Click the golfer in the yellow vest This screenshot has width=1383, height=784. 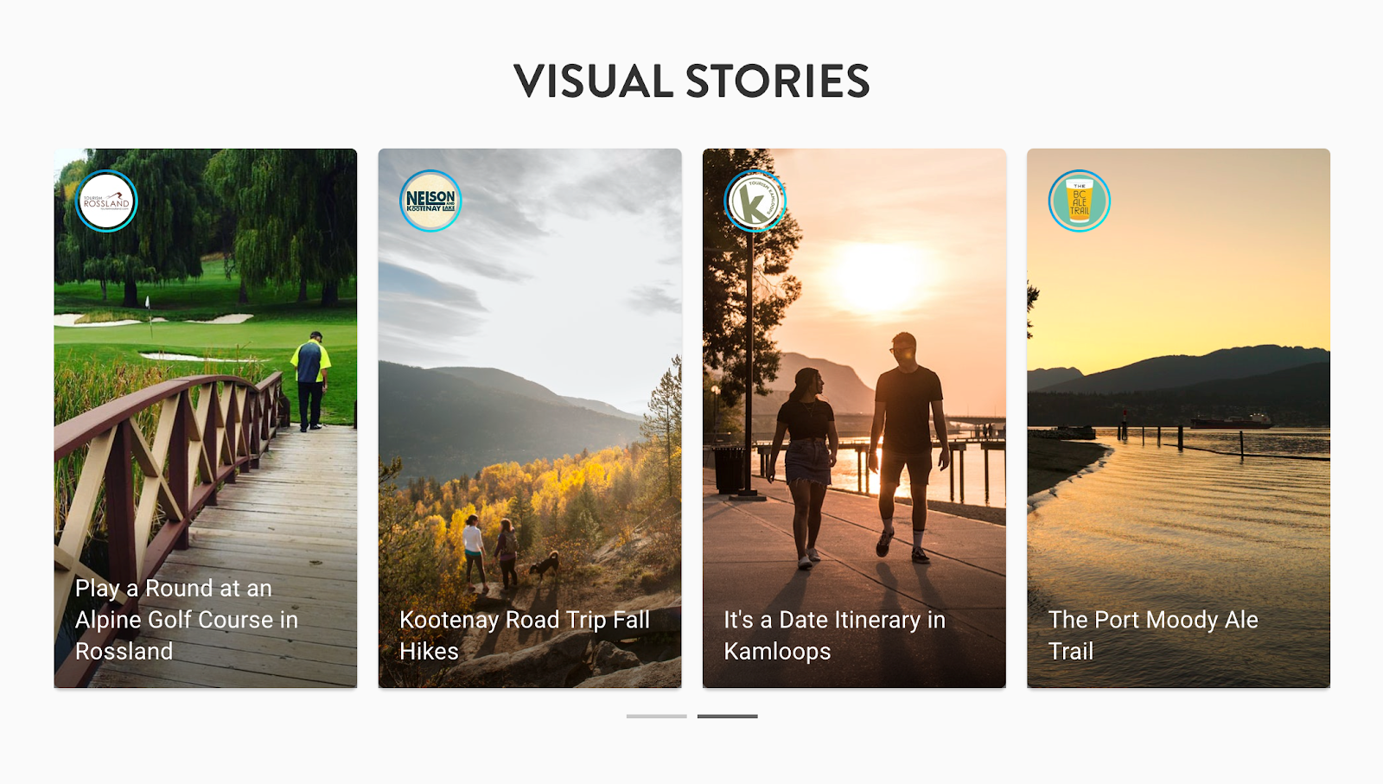310,381
